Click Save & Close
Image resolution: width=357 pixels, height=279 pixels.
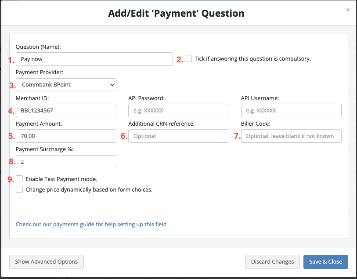click(x=325, y=261)
